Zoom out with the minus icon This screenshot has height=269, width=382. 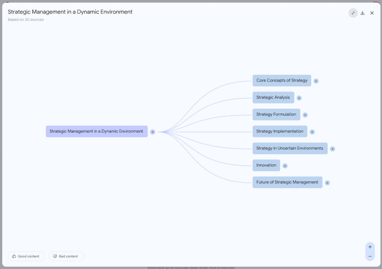pyautogui.click(x=370, y=256)
